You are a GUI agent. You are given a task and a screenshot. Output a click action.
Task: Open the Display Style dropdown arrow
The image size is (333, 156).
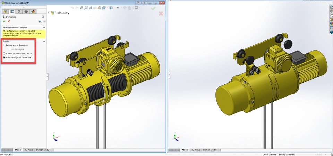pyautogui.click(x=114, y=8)
